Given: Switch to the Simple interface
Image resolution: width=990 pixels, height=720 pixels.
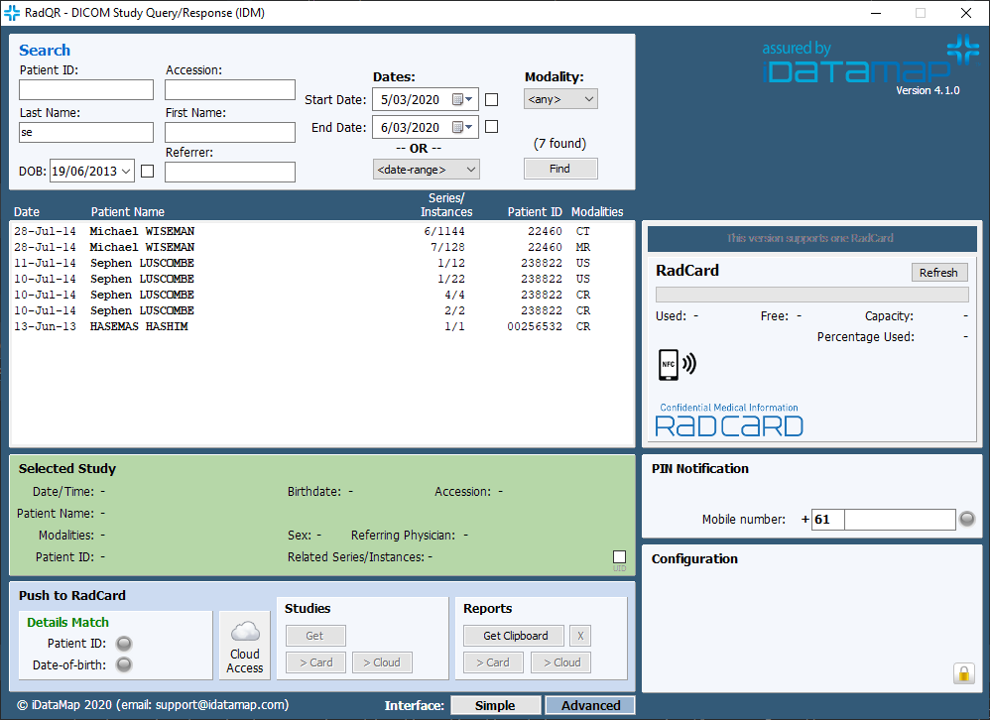Looking at the screenshot, I should pyautogui.click(x=494, y=705).
